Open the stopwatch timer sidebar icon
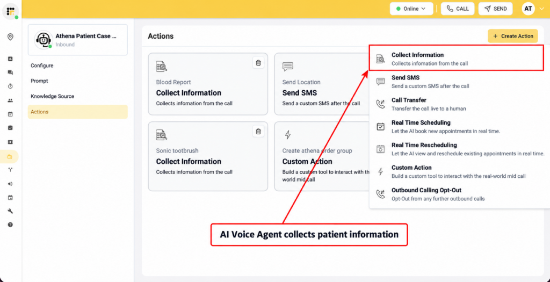Viewport: 550px width, 282px height. coord(10,86)
